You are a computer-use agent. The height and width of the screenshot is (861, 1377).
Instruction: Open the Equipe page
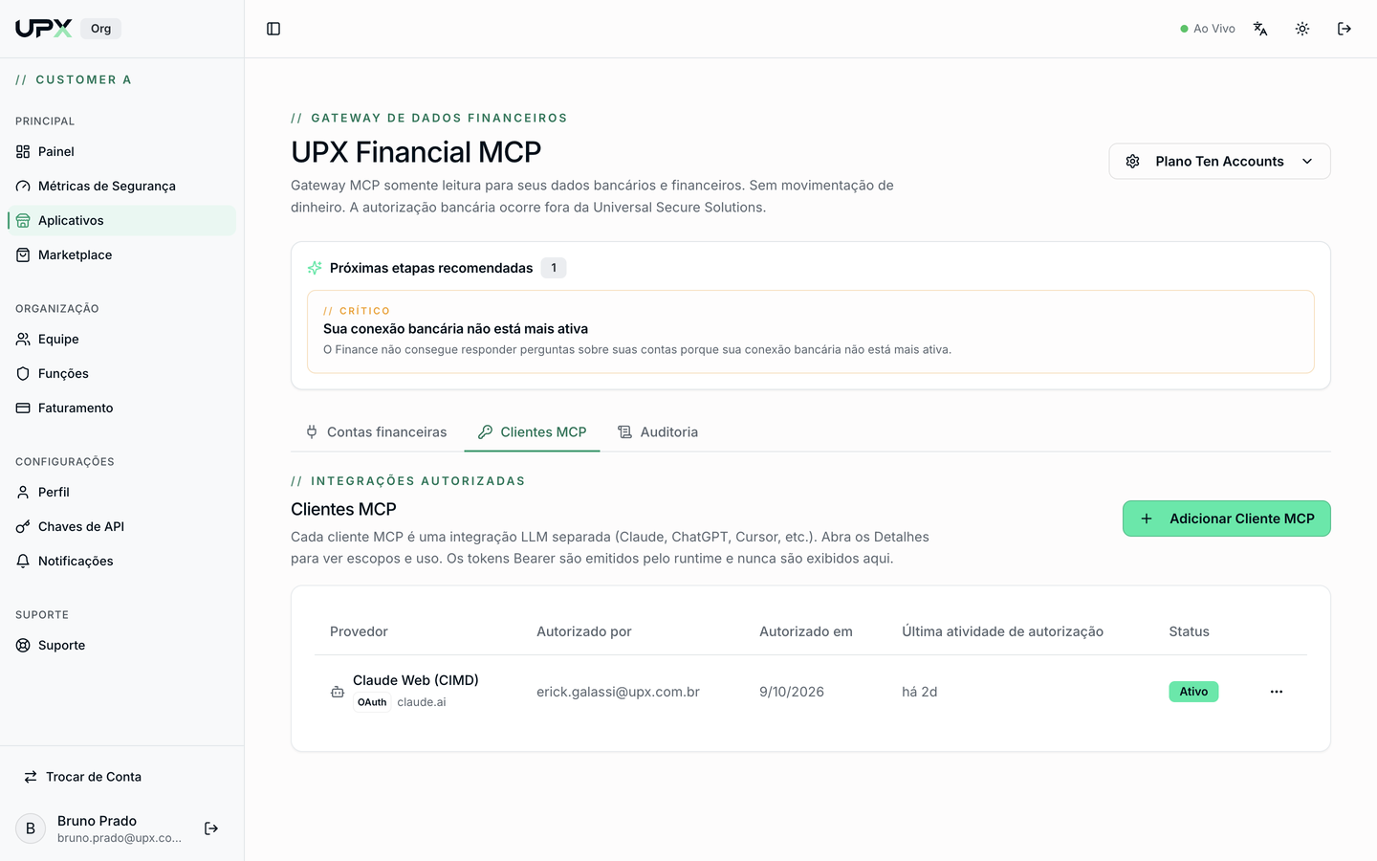click(x=121, y=339)
